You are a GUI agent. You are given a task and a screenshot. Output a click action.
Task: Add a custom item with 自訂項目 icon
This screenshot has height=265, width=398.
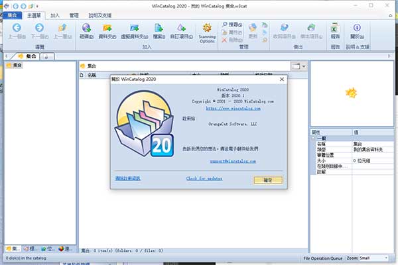(x=181, y=27)
